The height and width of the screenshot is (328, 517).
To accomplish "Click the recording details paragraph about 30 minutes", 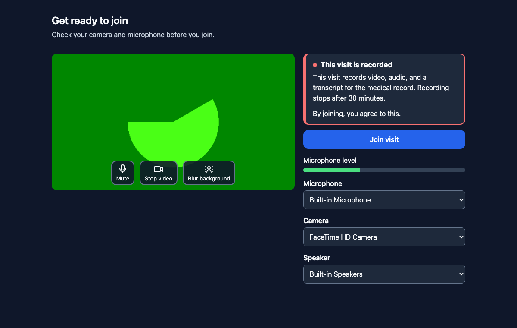I will [x=381, y=88].
